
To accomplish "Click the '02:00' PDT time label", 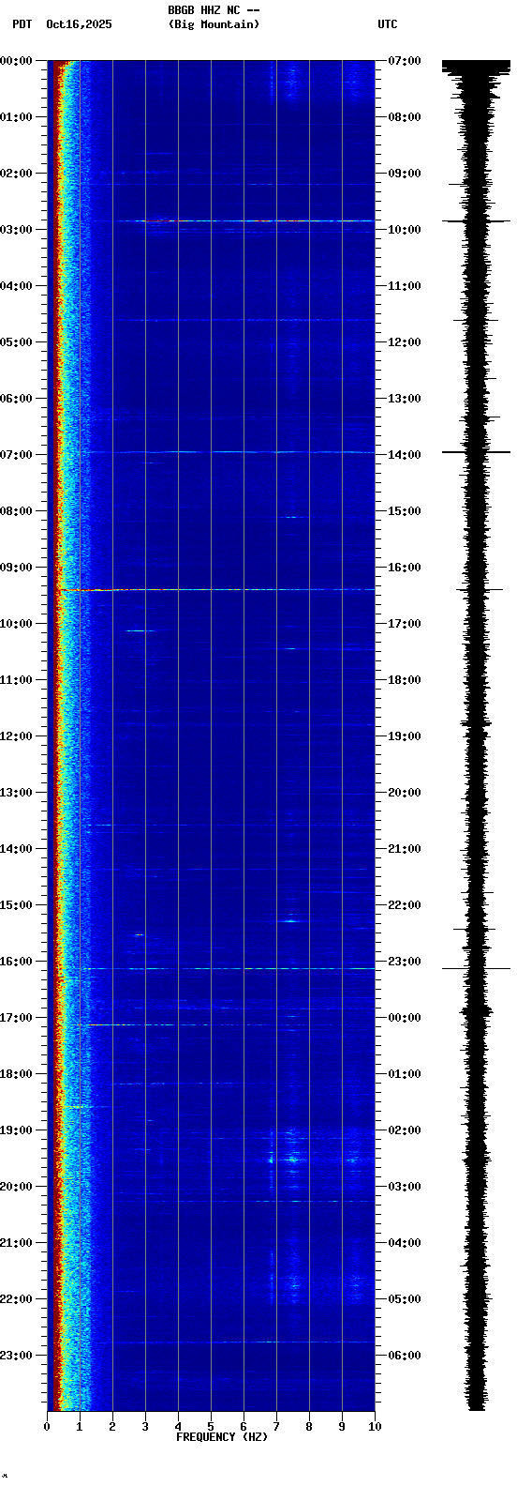I will 17,174.
